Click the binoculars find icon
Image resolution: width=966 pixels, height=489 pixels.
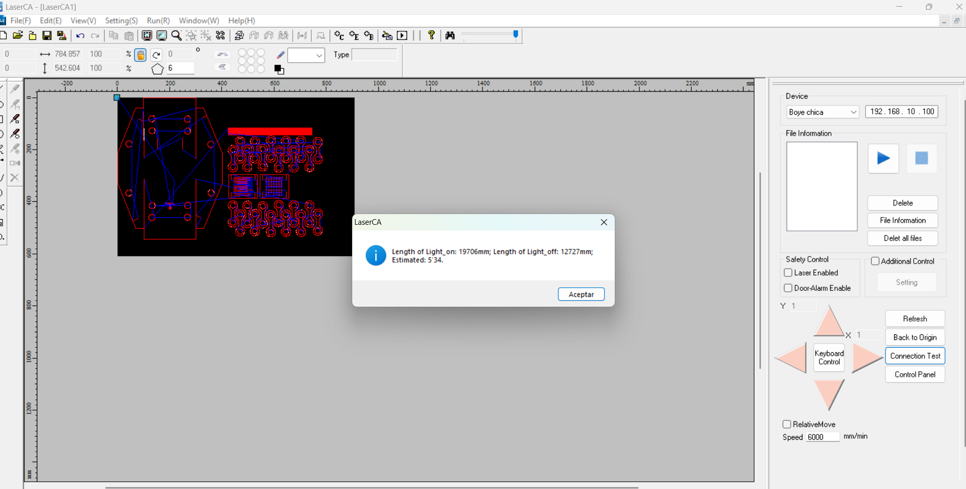(x=450, y=35)
